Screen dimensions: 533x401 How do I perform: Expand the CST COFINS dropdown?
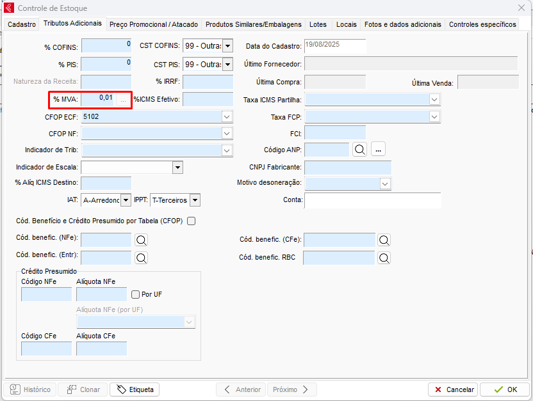(227, 46)
